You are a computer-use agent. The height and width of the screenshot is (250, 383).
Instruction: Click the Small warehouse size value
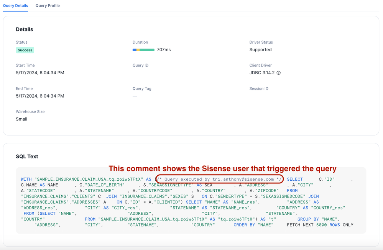21,119
